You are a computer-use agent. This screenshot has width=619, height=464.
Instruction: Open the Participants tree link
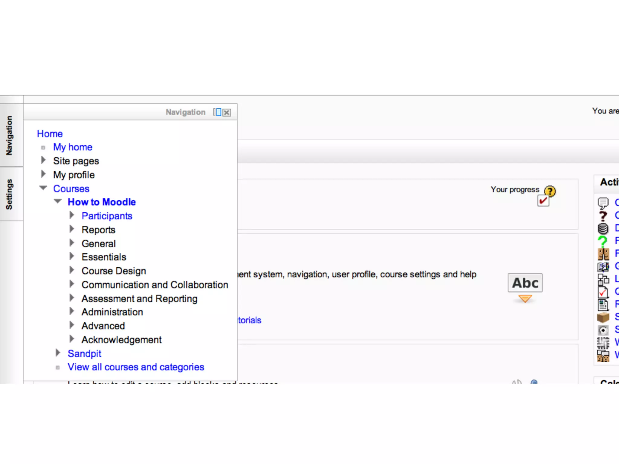(x=107, y=216)
